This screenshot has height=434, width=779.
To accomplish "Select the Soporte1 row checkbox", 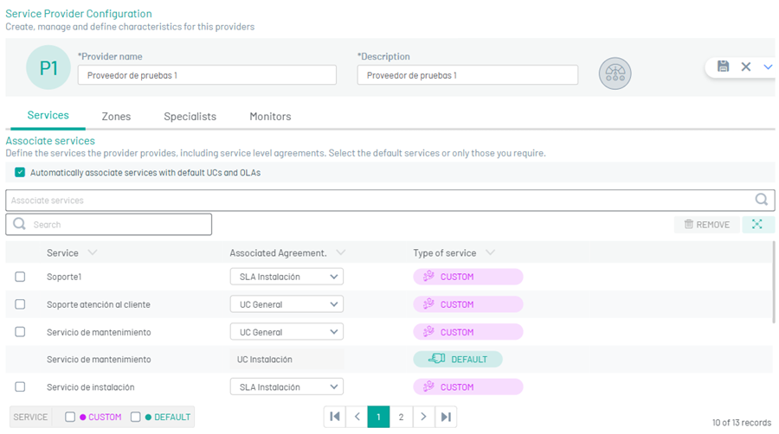I will click(x=20, y=277).
